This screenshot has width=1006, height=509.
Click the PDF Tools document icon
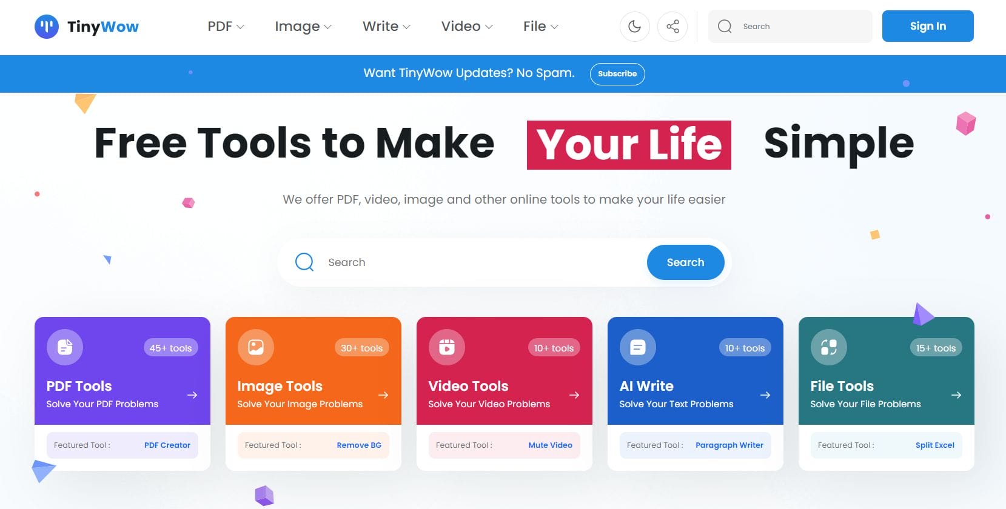tap(65, 347)
